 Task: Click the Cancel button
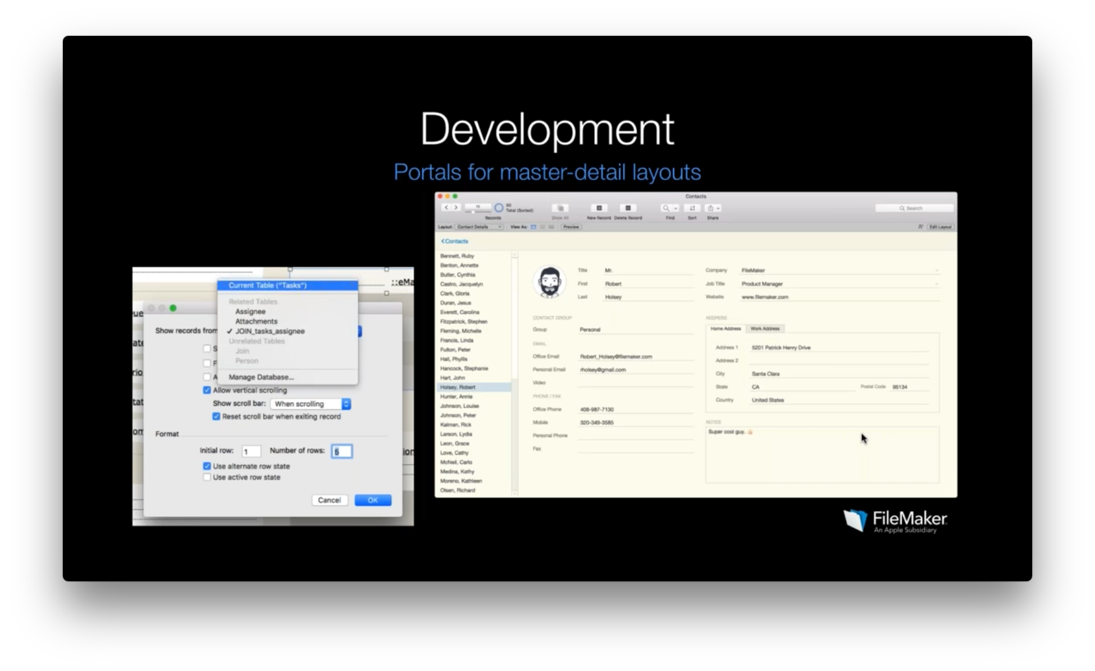(329, 500)
